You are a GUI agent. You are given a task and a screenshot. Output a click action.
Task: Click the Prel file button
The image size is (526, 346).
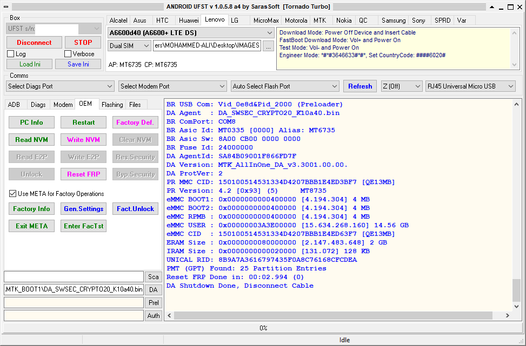pos(154,303)
